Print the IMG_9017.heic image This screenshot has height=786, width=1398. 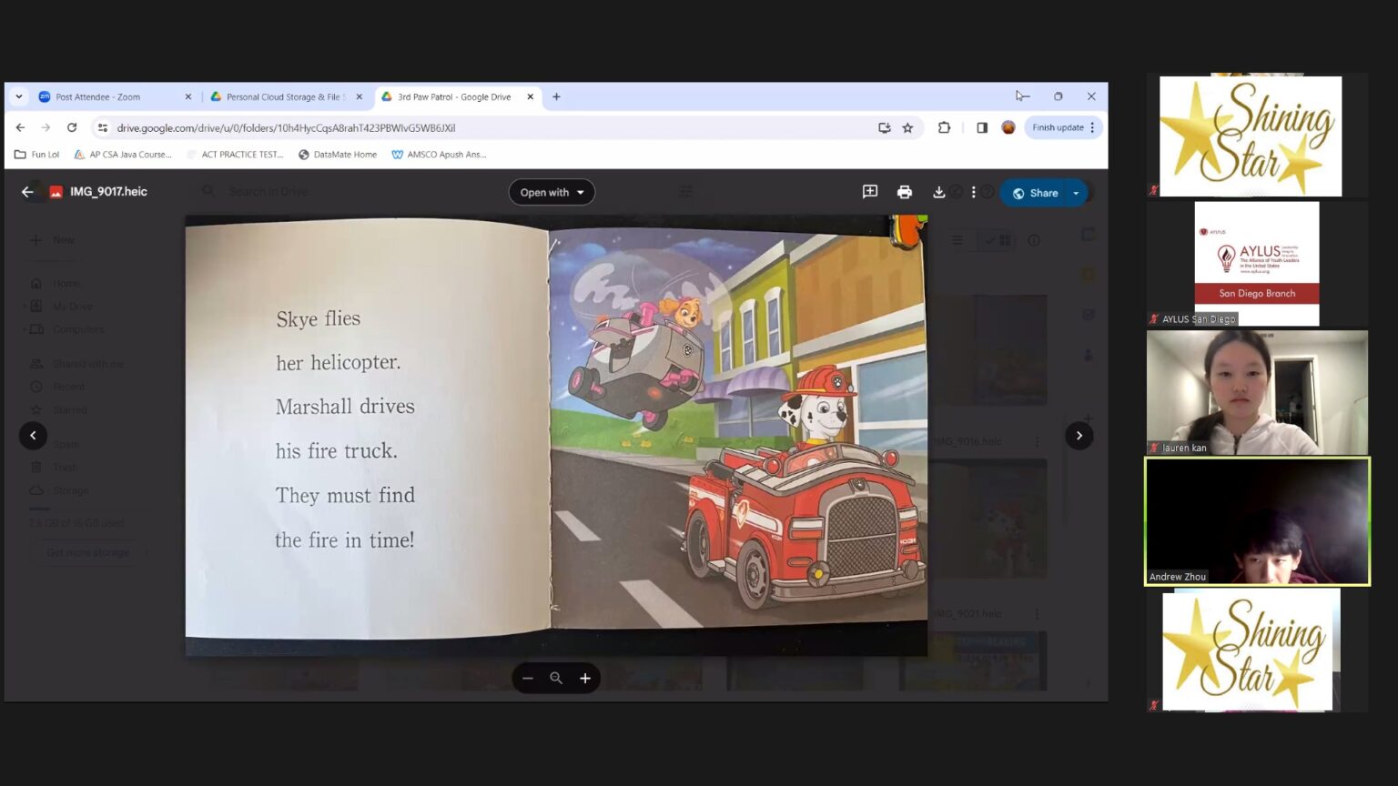(x=904, y=192)
